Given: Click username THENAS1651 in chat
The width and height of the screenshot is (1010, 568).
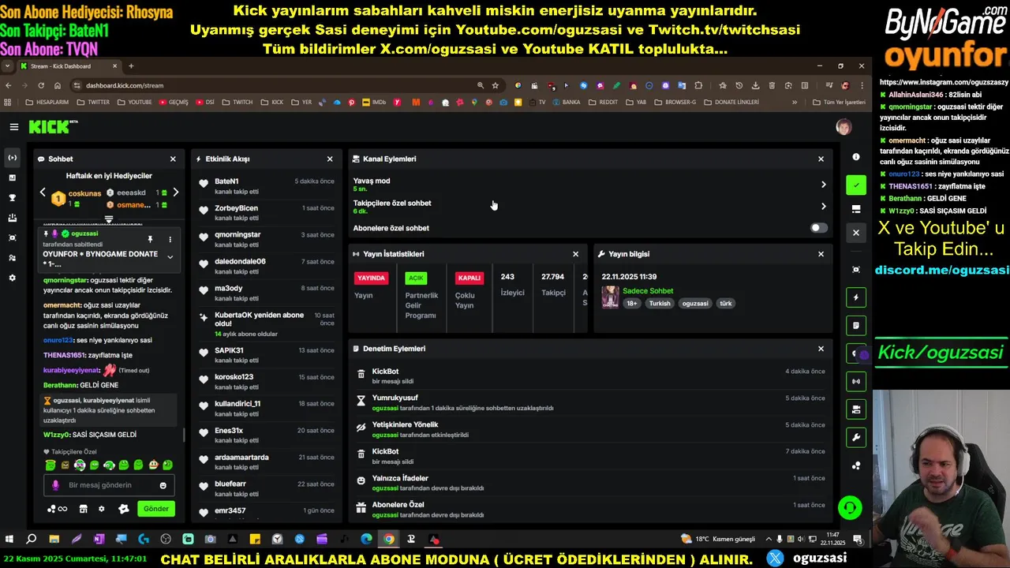Looking at the screenshot, I should tap(64, 356).
